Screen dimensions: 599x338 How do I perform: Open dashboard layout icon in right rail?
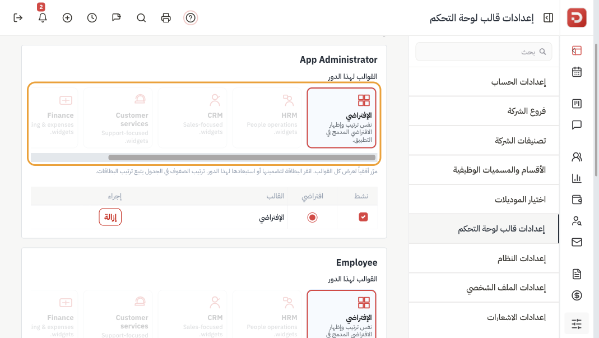coord(577,50)
